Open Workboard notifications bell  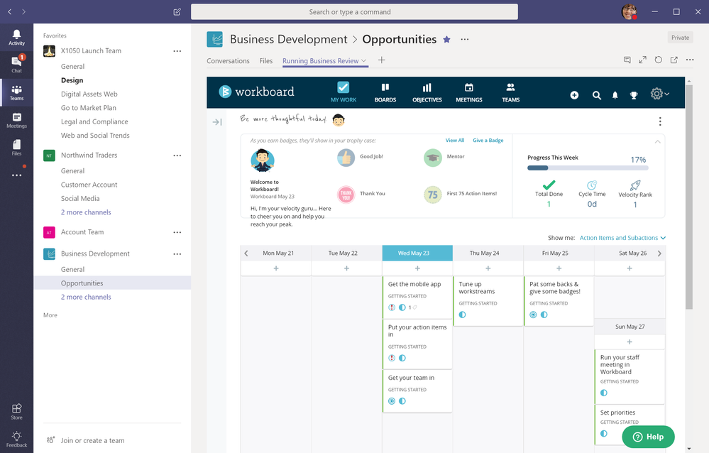click(x=615, y=95)
